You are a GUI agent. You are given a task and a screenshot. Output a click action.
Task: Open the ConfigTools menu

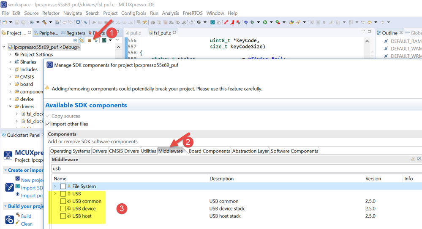pyautogui.click(x=134, y=13)
